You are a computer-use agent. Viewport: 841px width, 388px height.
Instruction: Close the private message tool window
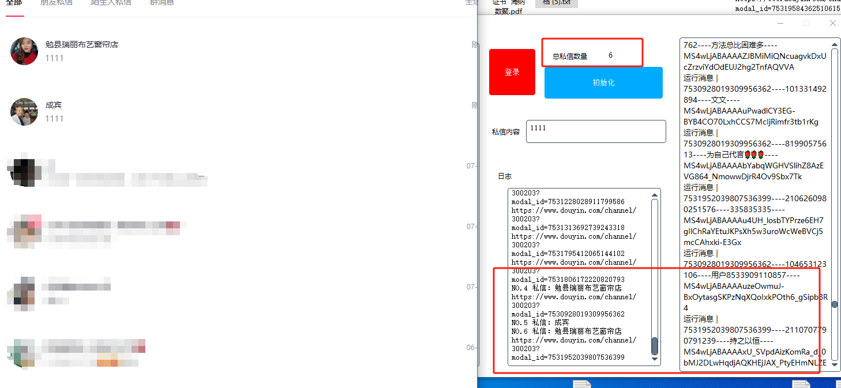point(832,23)
